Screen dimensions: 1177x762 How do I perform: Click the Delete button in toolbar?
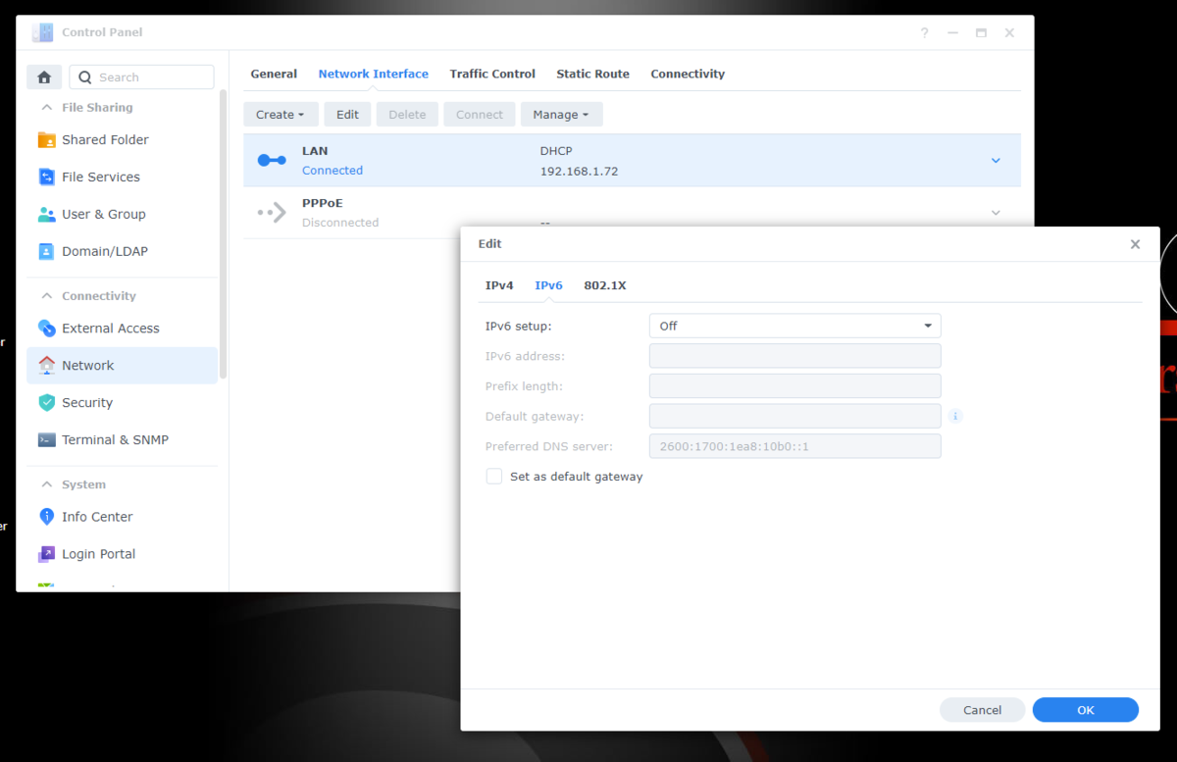(x=407, y=115)
